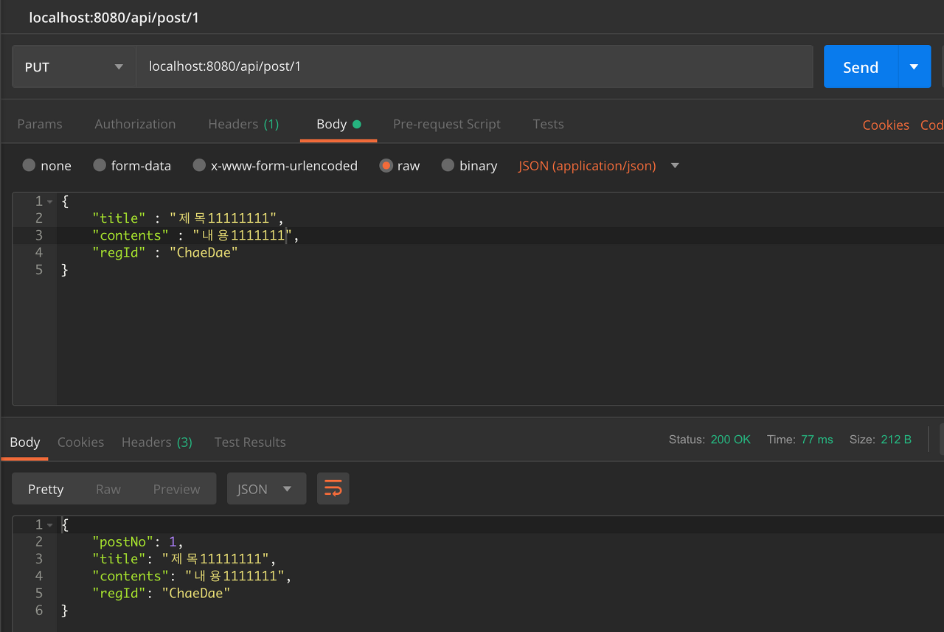The width and height of the screenshot is (944, 632).
Task: Open the Headers (3) response tab
Action: point(156,442)
